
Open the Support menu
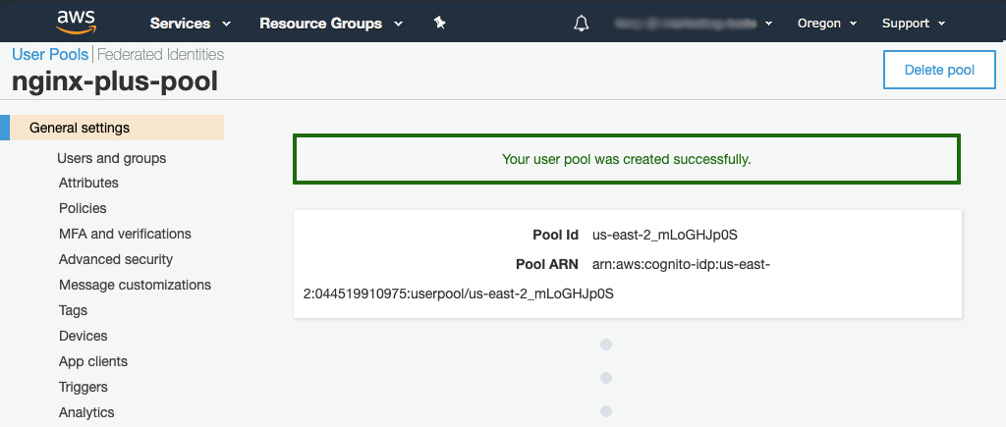pyautogui.click(x=913, y=23)
